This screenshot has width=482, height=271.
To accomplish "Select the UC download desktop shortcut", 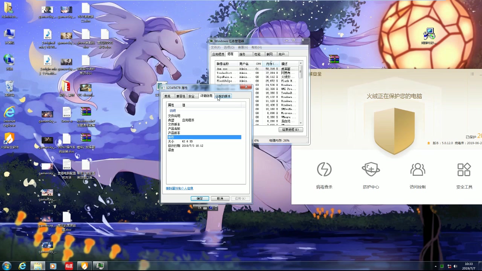I will 86,90.
